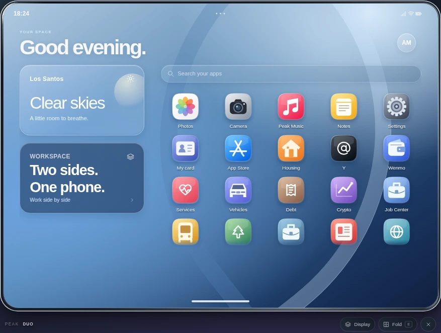Open the Debt app
Viewport: 441px width, 333px height.
(291, 190)
